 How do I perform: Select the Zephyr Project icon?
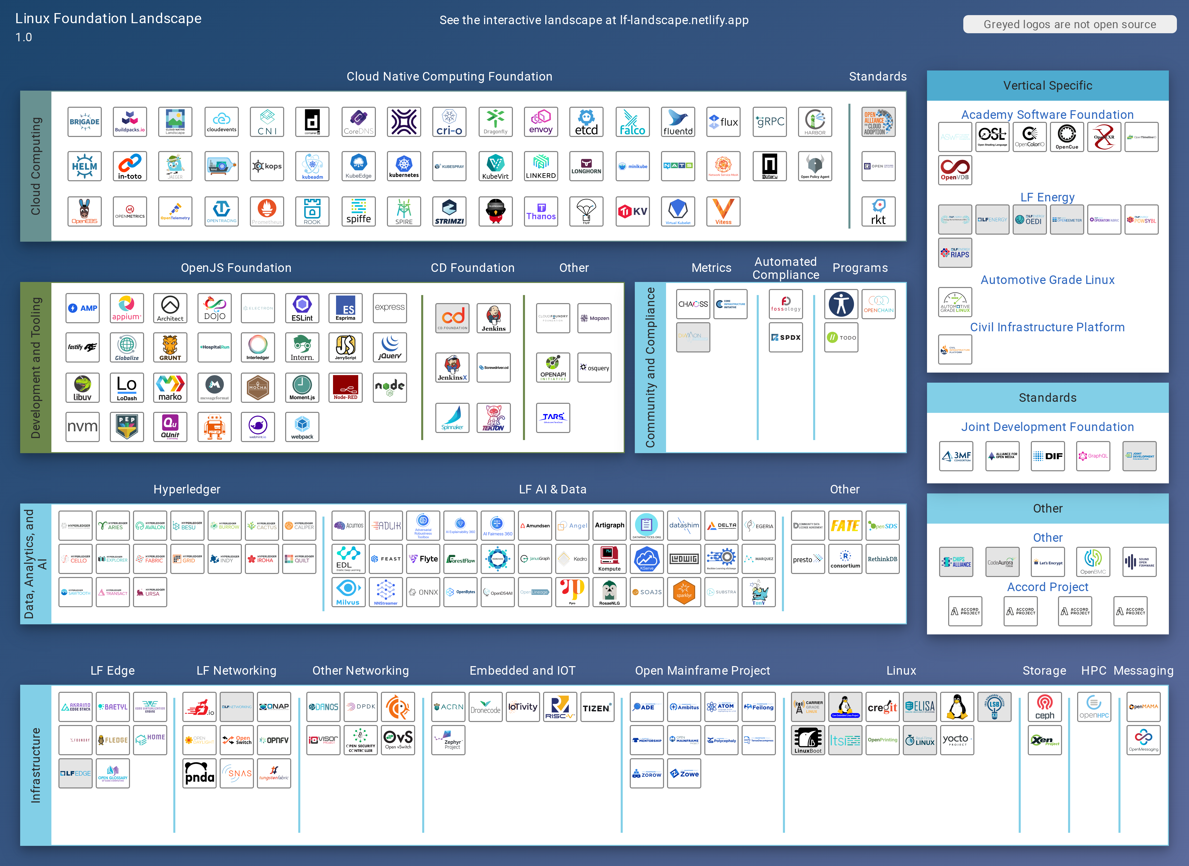(x=448, y=740)
